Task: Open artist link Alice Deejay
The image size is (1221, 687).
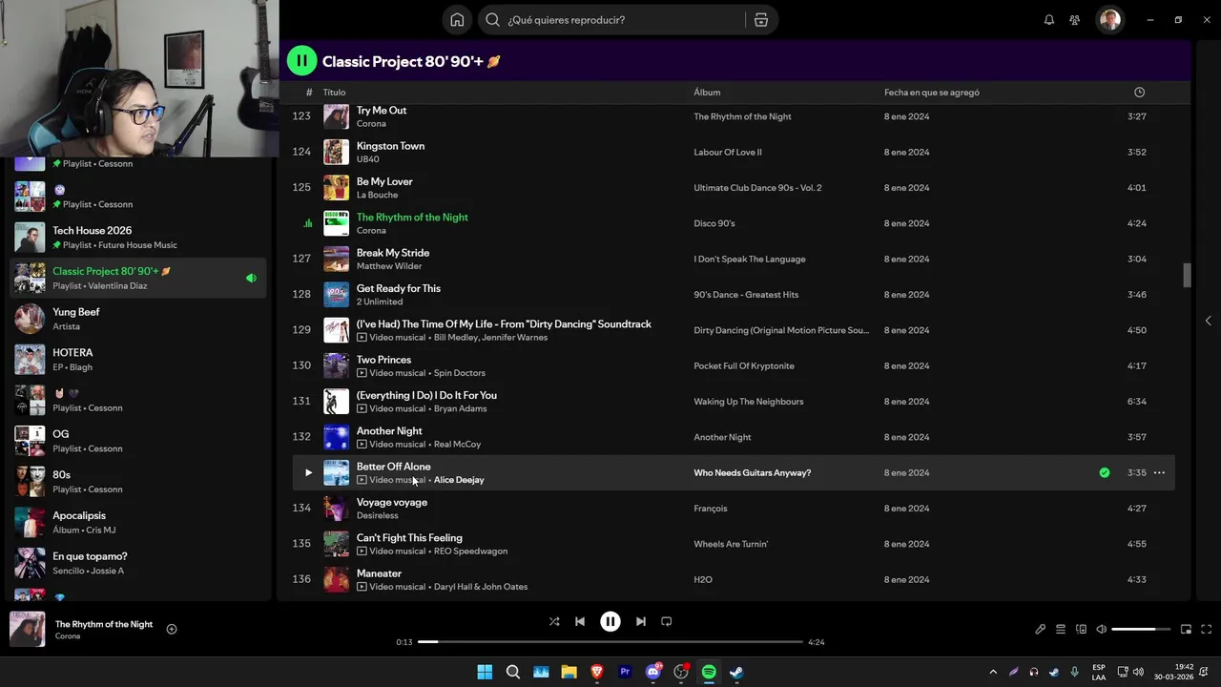Action: (459, 480)
